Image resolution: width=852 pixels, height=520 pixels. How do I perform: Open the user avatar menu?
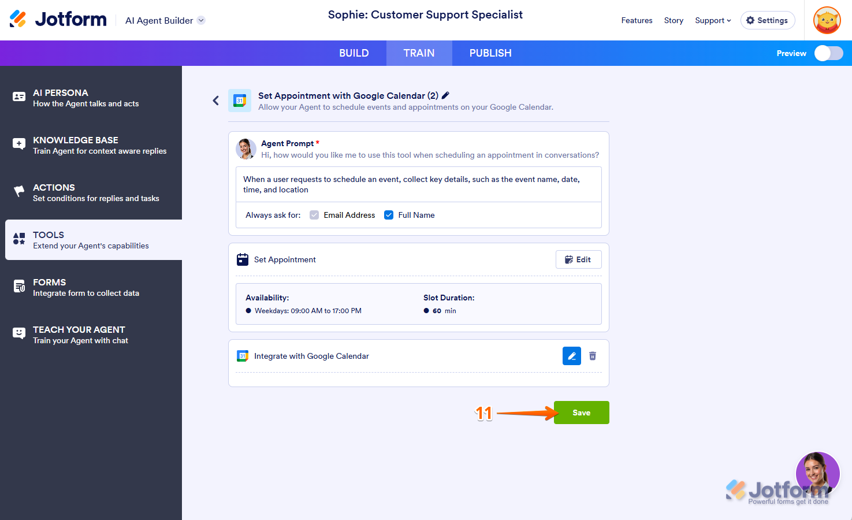[827, 20]
